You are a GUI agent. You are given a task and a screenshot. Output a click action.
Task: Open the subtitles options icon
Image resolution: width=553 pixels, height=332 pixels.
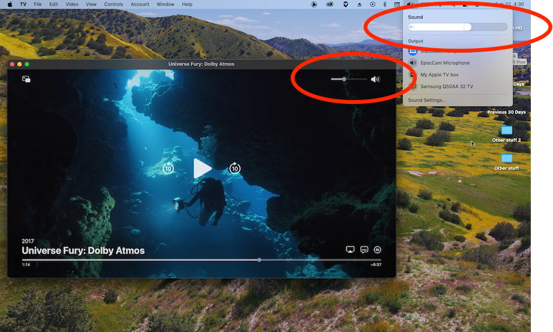click(364, 250)
